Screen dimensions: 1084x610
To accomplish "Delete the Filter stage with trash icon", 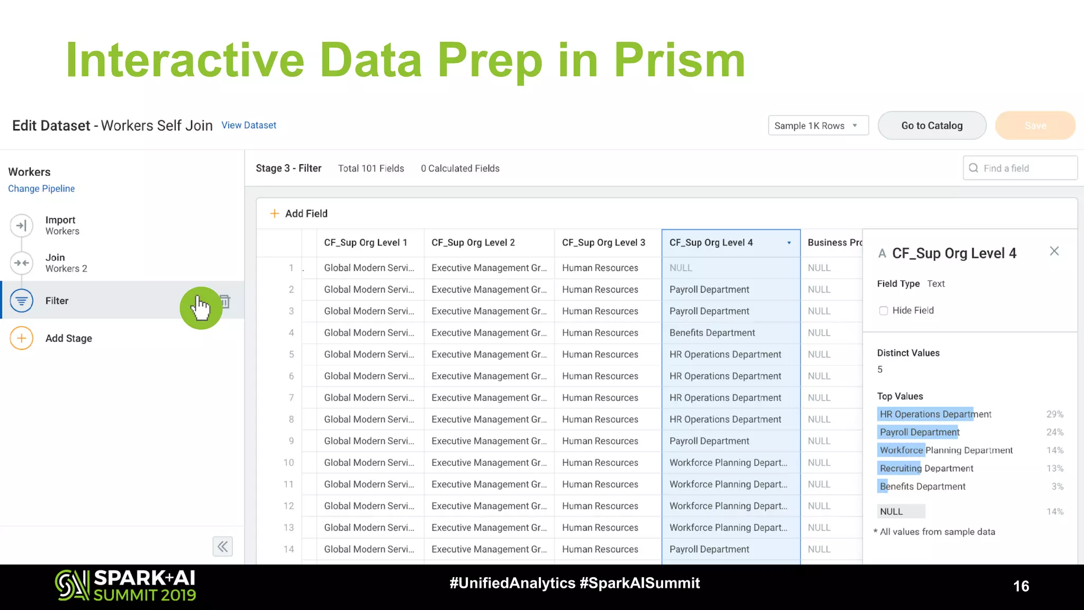I will pyautogui.click(x=225, y=301).
